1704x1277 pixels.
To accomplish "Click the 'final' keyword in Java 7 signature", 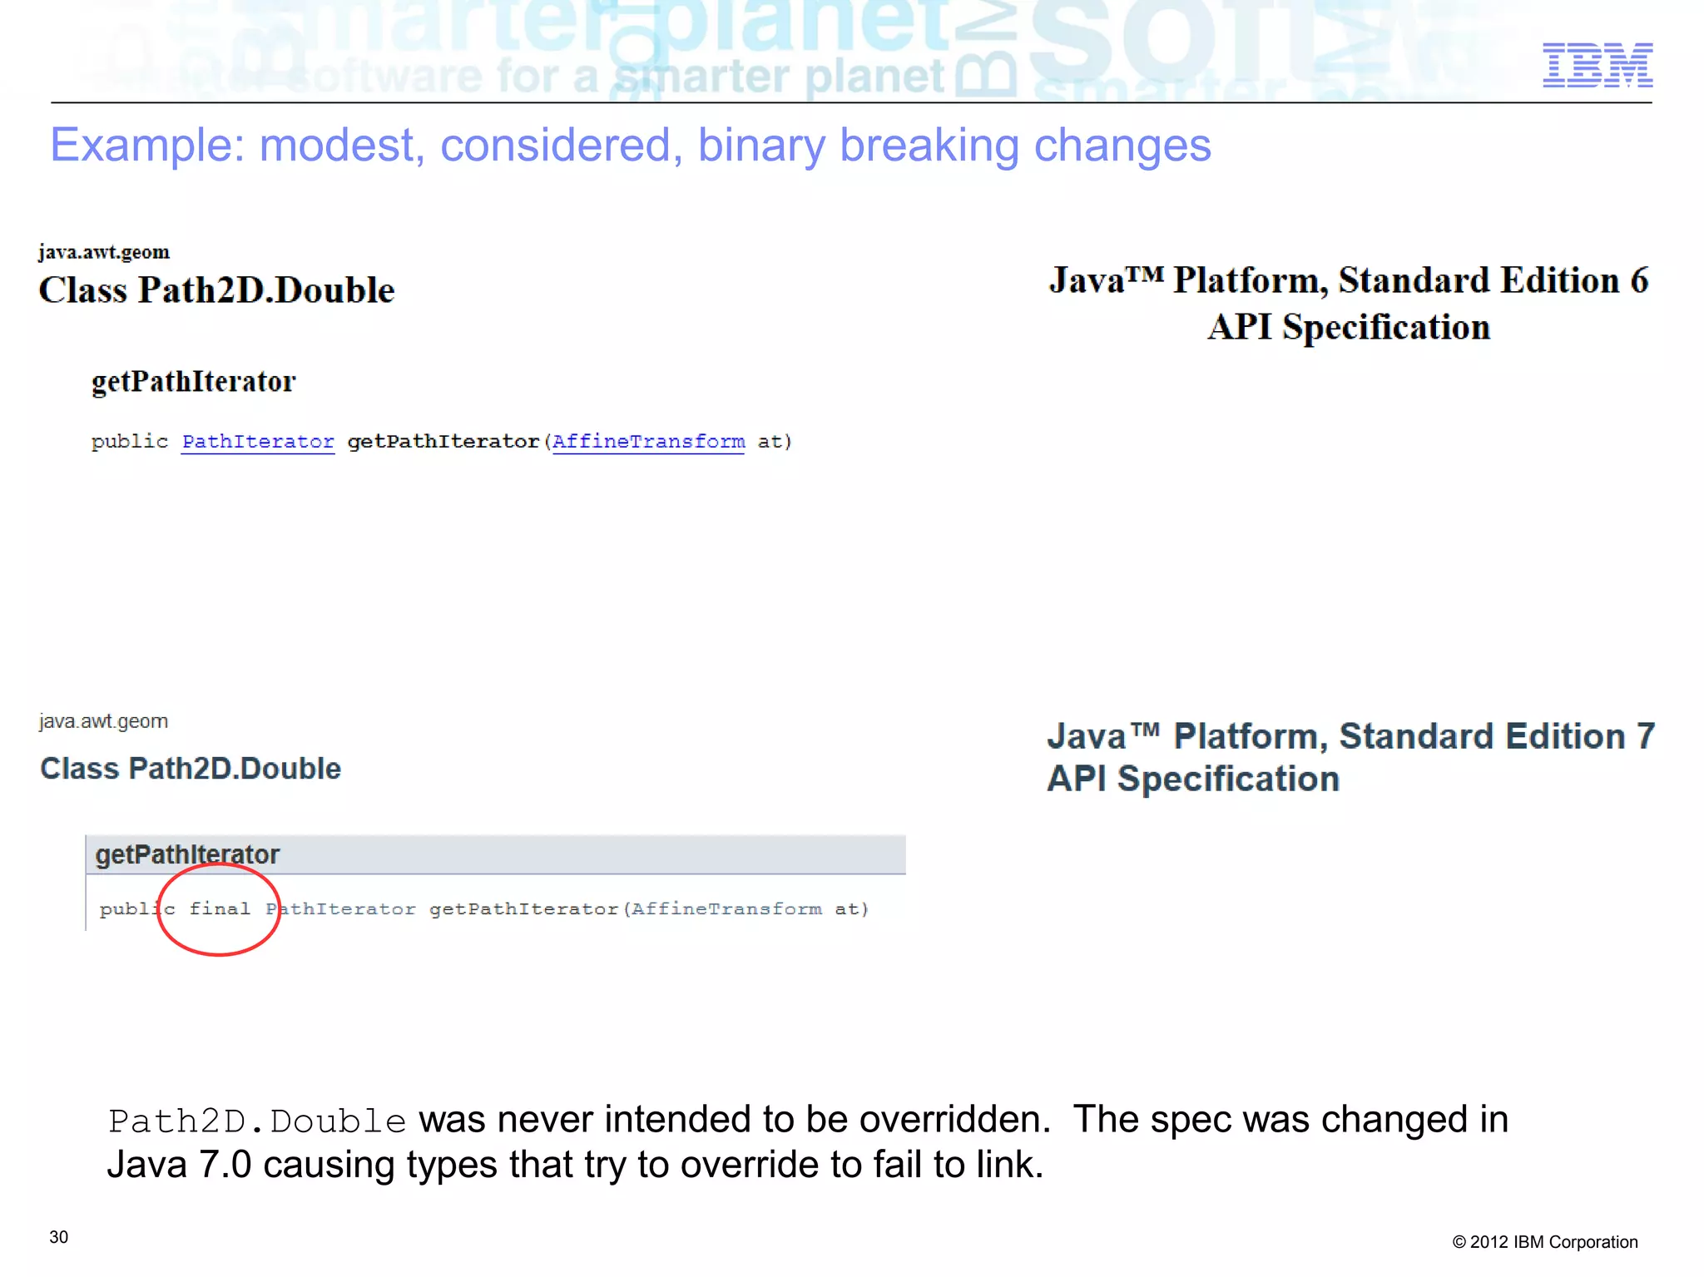I will pyautogui.click(x=220, y=908).
